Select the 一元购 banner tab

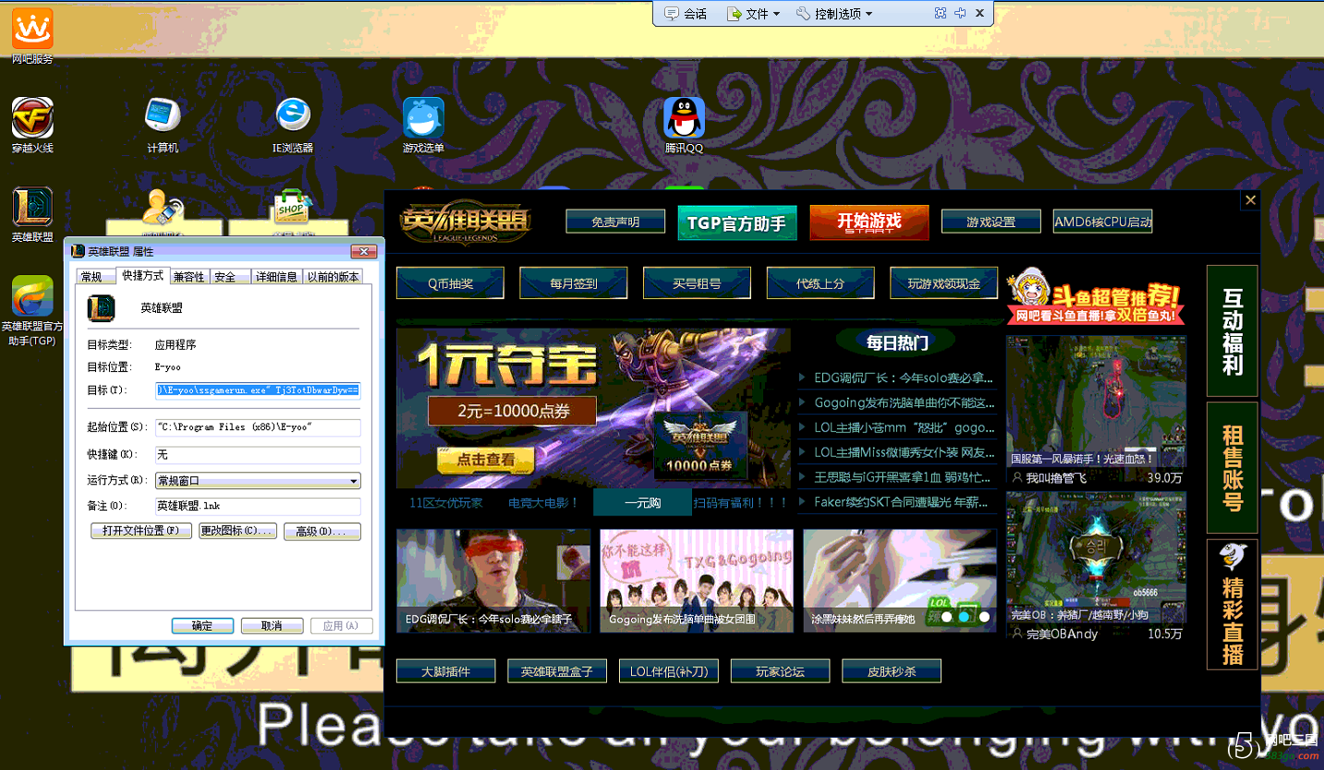pyautogui.click(x=642, y=502)
